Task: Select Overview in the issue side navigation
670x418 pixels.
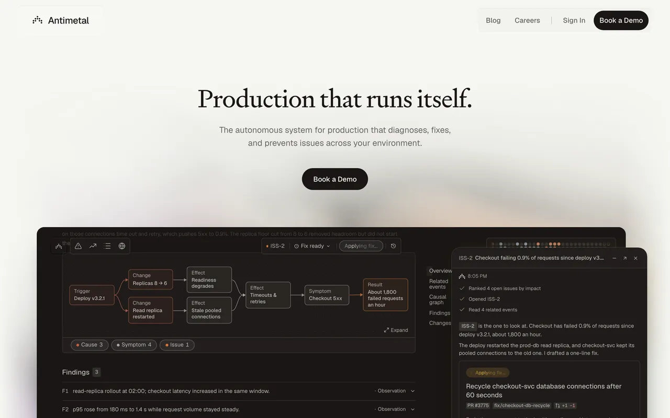Action: [x=440, y=271]
